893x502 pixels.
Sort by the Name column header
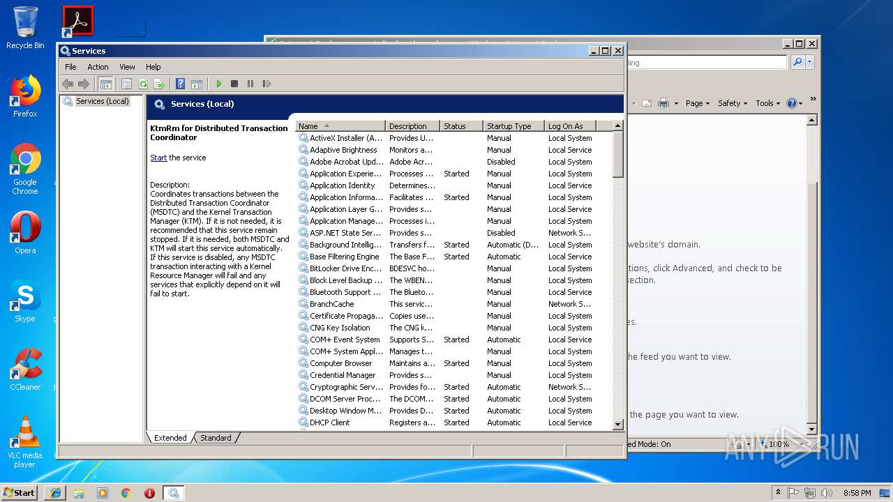coord(340,126)
